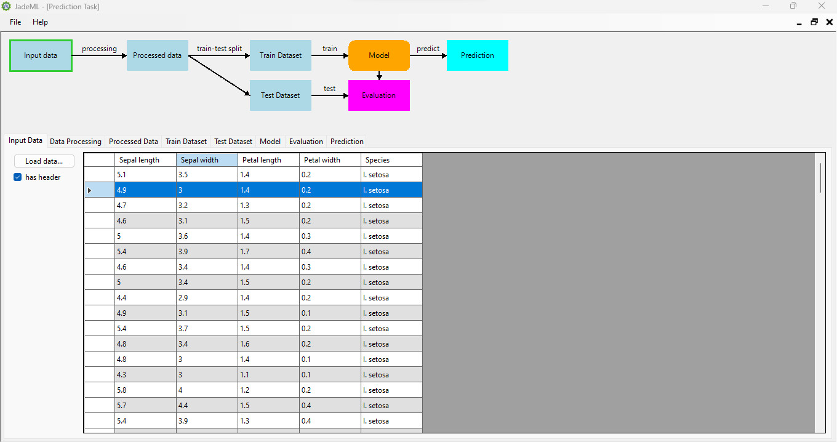Click the Petal length cell 1.2
The height and width of the screenshot is (442, 837).
[268, 390]
